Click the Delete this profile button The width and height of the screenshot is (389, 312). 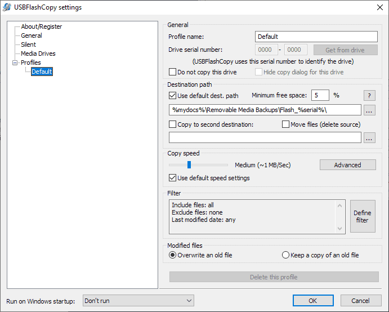(x=274, y=277)
